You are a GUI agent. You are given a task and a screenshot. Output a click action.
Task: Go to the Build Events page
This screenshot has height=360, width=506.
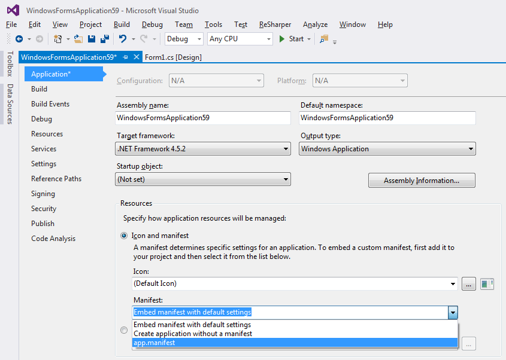coord(50,104)
